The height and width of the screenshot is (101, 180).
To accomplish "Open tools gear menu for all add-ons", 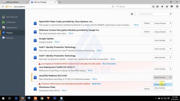I will tap(132, 14).
